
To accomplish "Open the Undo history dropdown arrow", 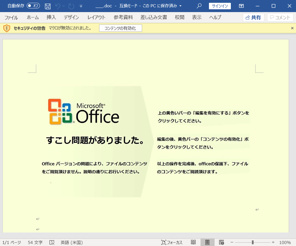I will [x=64, y=6].
